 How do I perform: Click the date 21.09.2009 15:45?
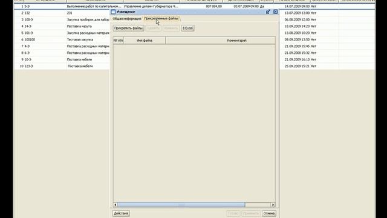297,46
